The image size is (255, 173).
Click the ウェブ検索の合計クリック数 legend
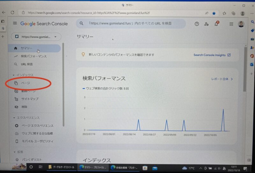coord(106,89)
